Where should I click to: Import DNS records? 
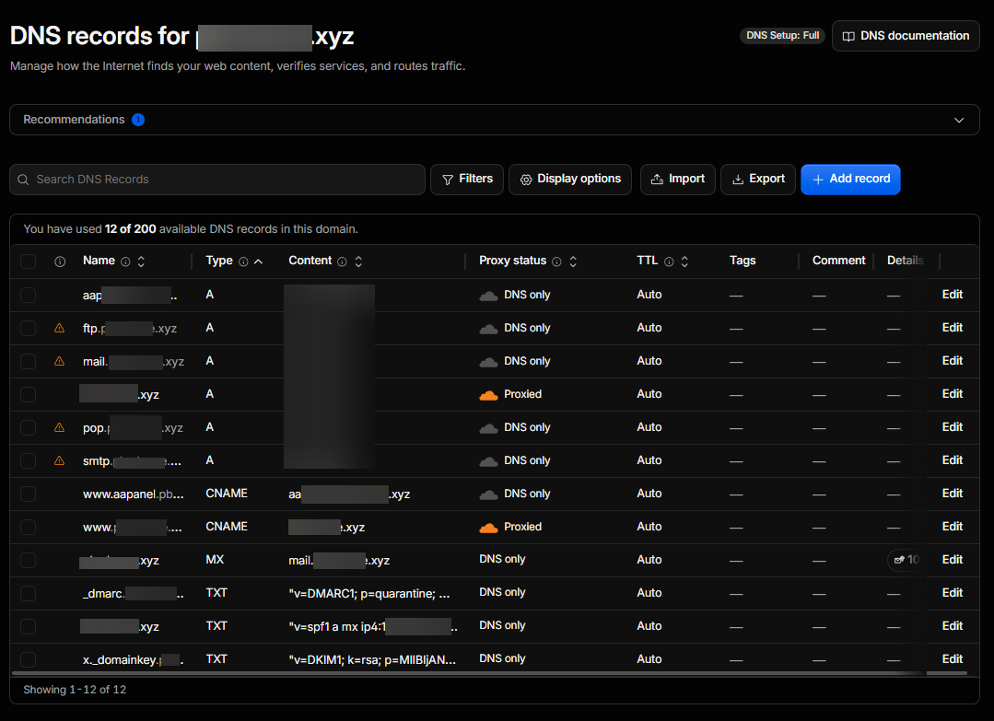coord(677,180)
